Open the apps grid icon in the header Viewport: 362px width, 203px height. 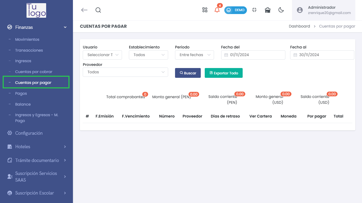pyautogui.click(x=205, y=10)
